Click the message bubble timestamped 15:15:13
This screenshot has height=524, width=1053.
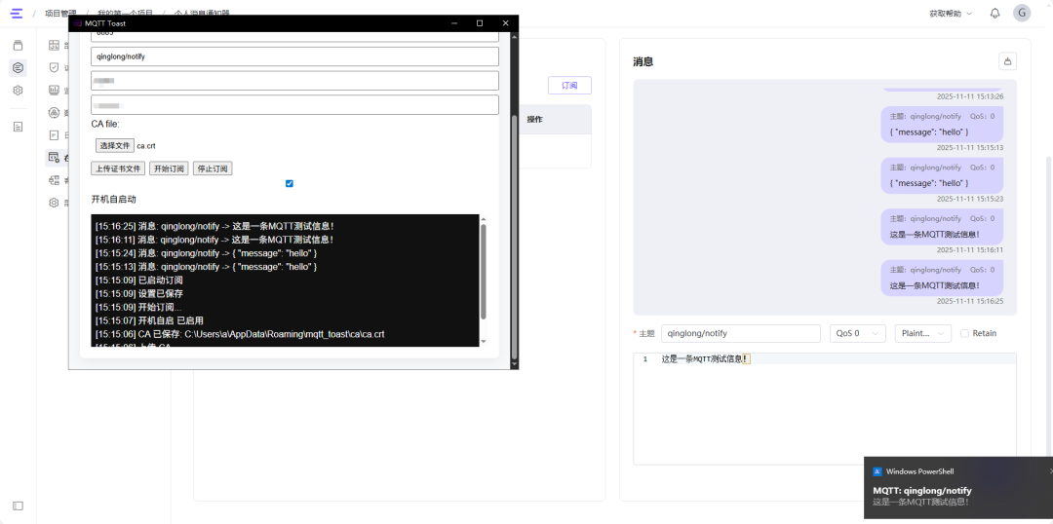point(942,125)
